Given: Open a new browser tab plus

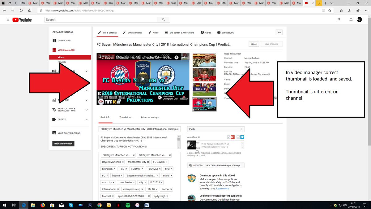Looking at the screenshot, I should click(326, 3).
